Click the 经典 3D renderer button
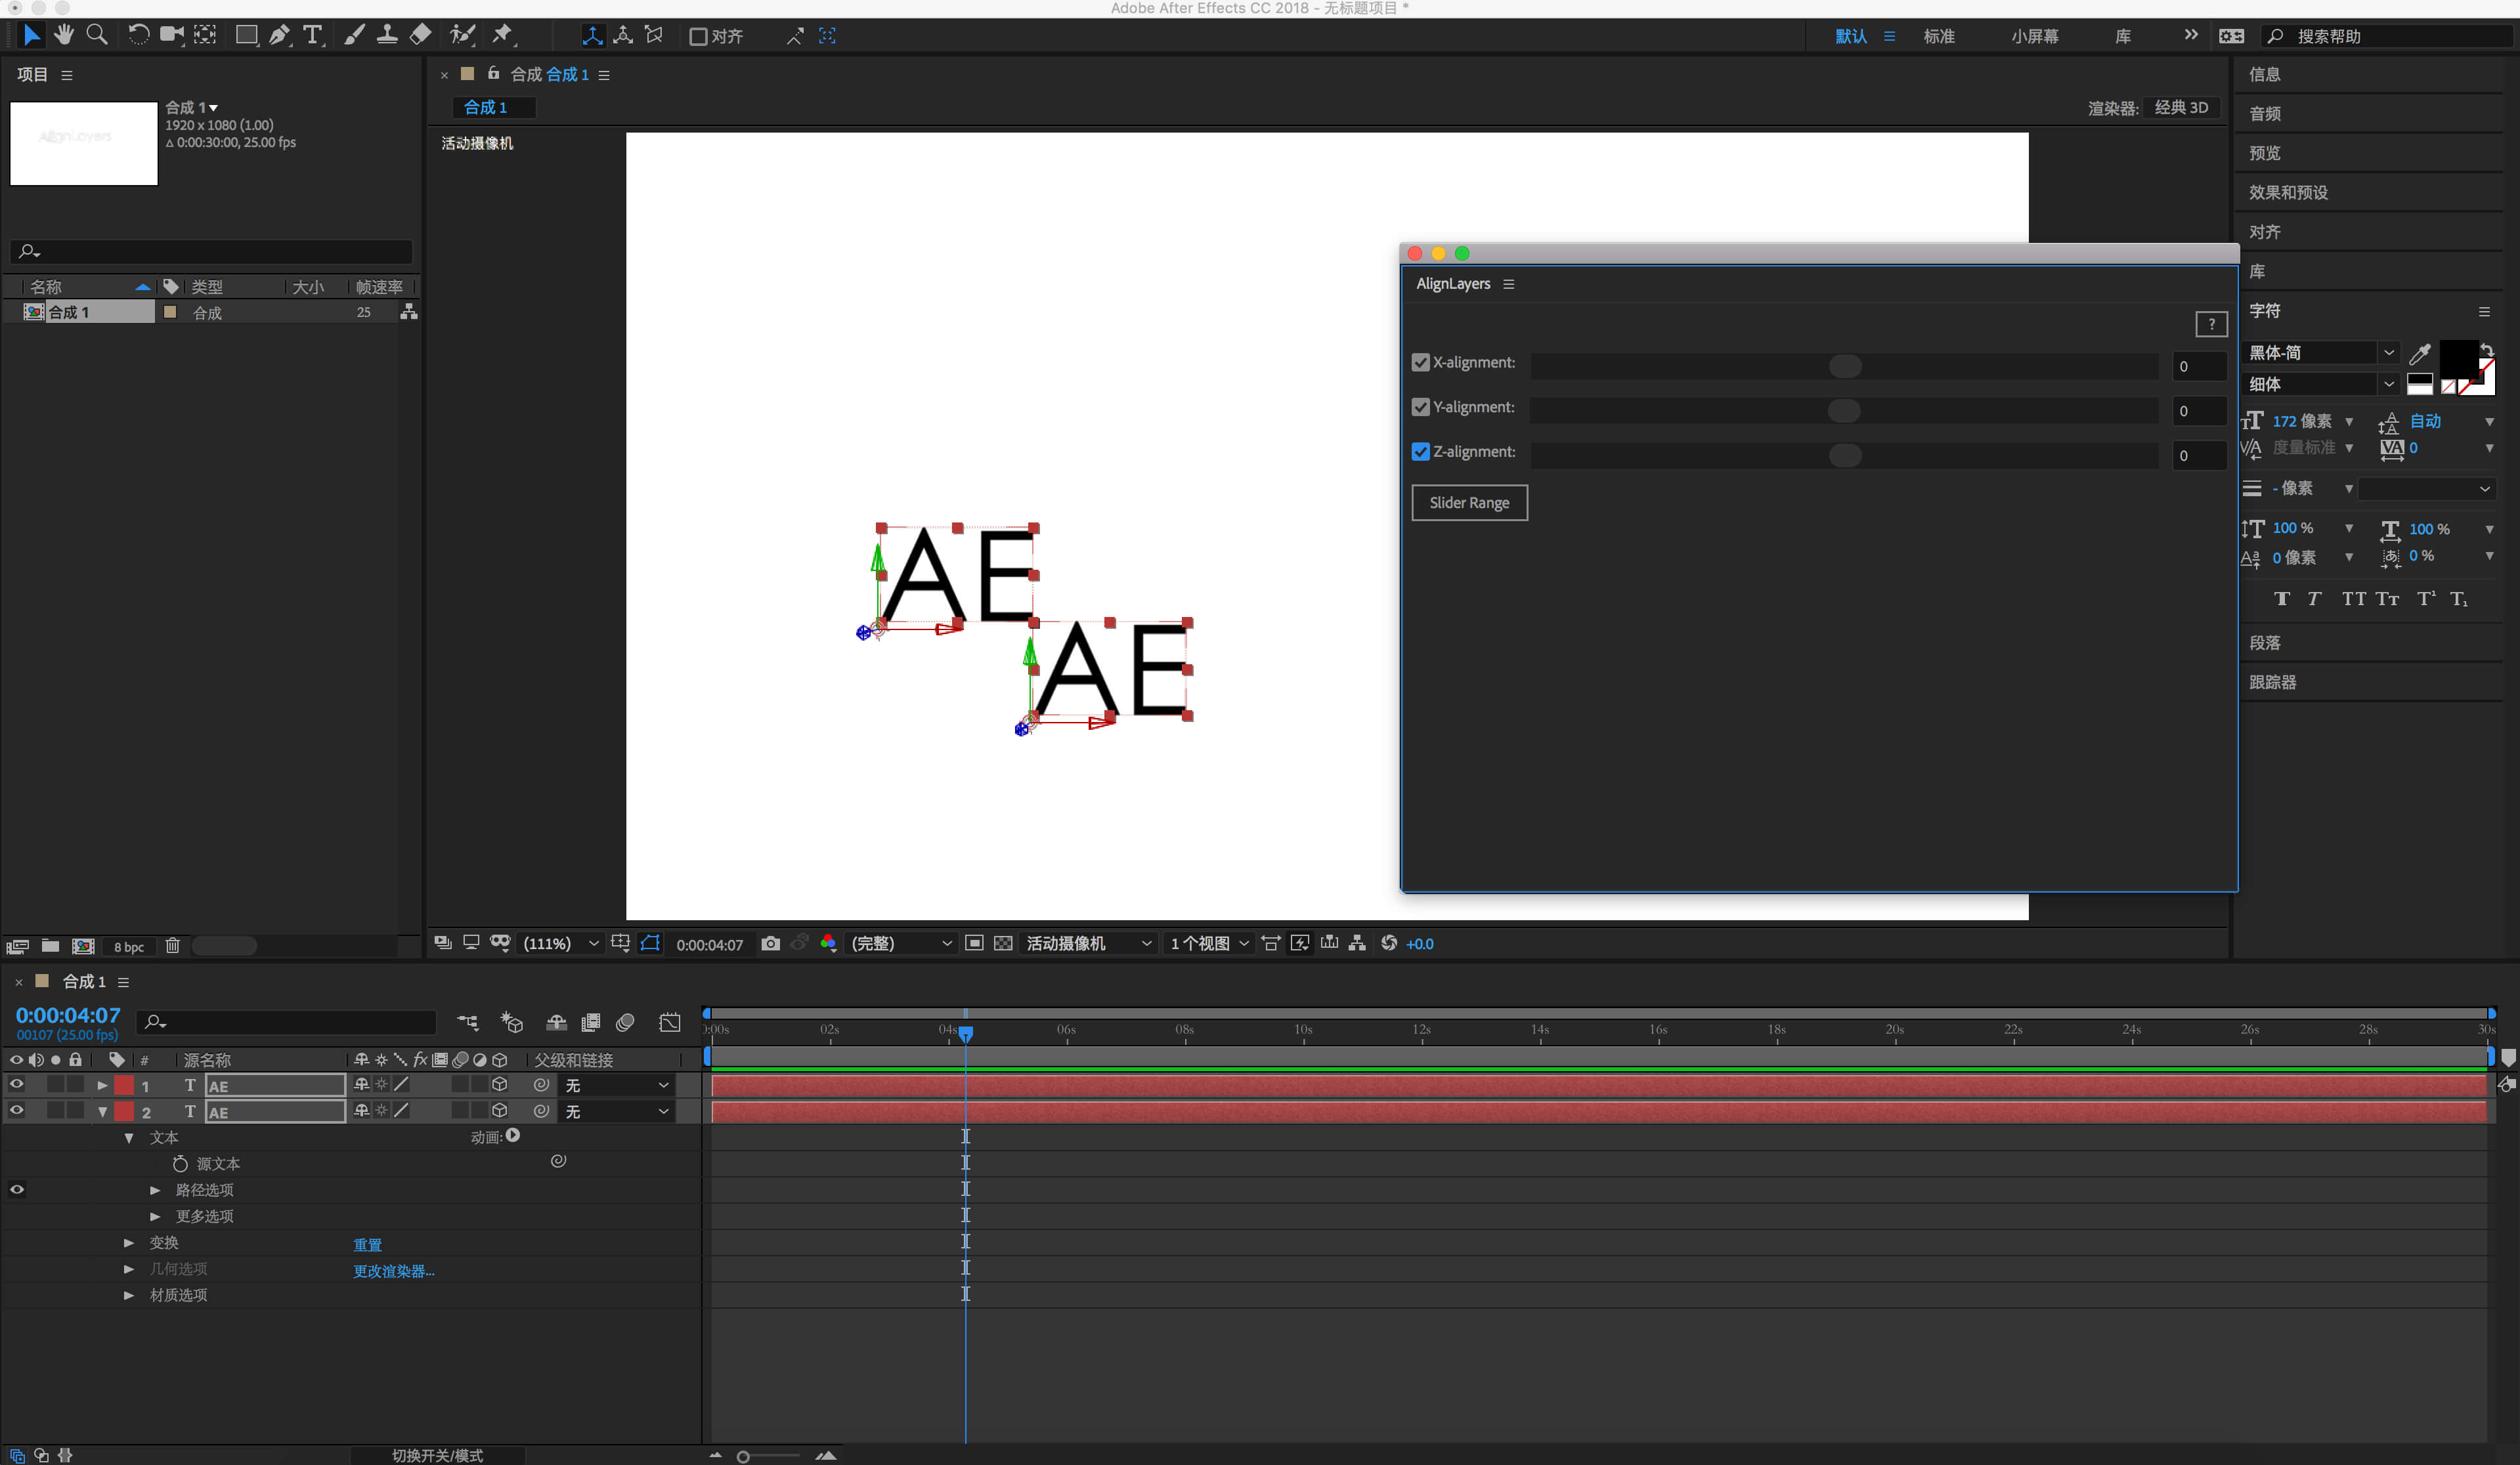The height and width of the screenshot is (1465, 2520). [2181, 108]
